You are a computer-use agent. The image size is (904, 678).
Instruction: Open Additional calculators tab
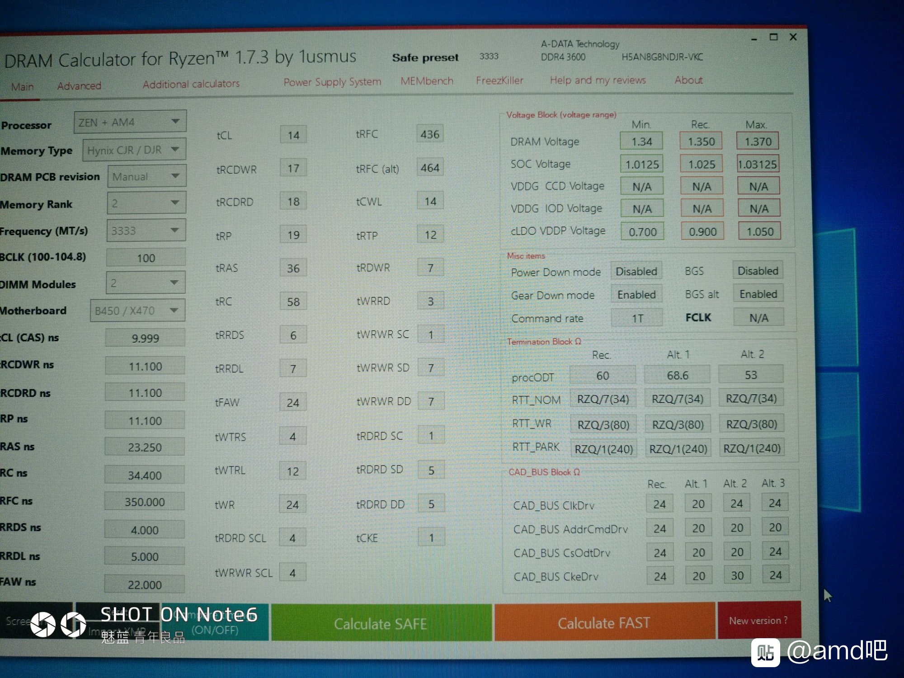click(x=191, y=84)
